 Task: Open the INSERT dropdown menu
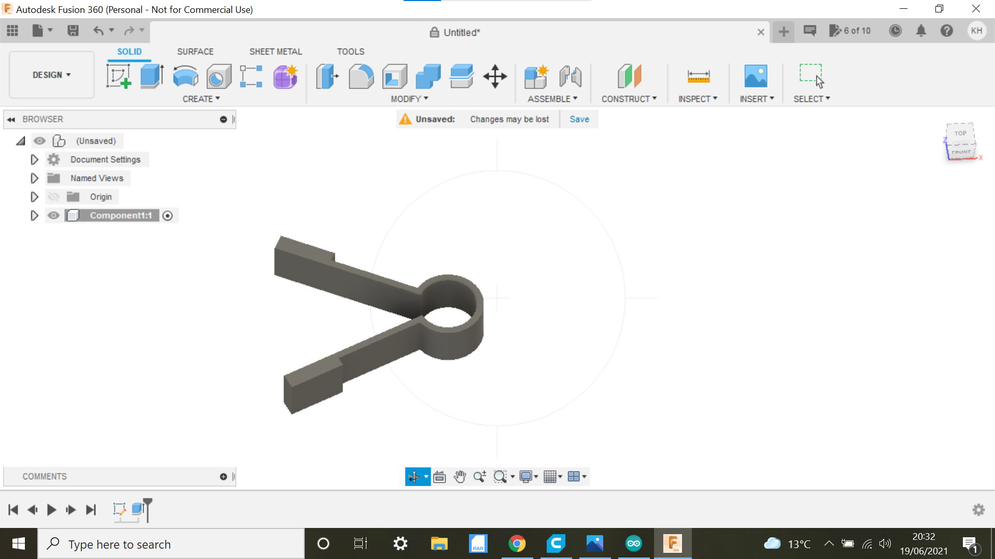757,99
